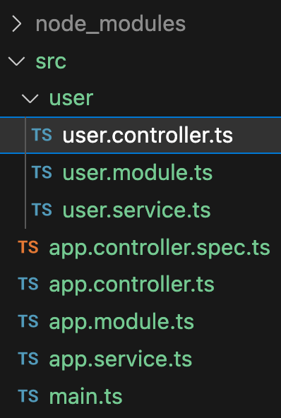The width and height of the screenshot is (281, 418).
Task: Select the node_modules folder label
Action: click(x=110, y=25)
